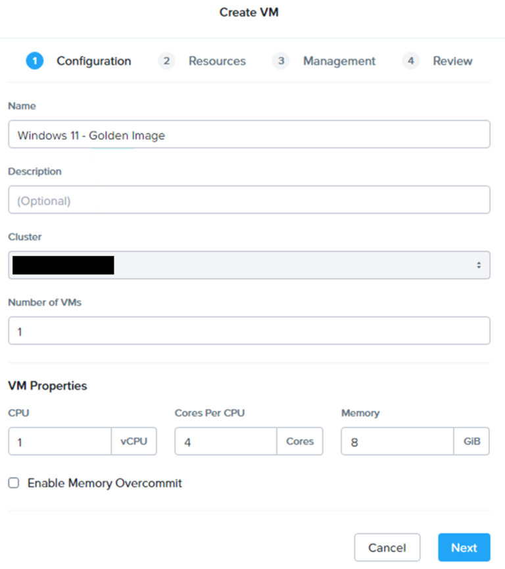
Task: Click the step 4 circle icon
Action: (x=410, y=61)
